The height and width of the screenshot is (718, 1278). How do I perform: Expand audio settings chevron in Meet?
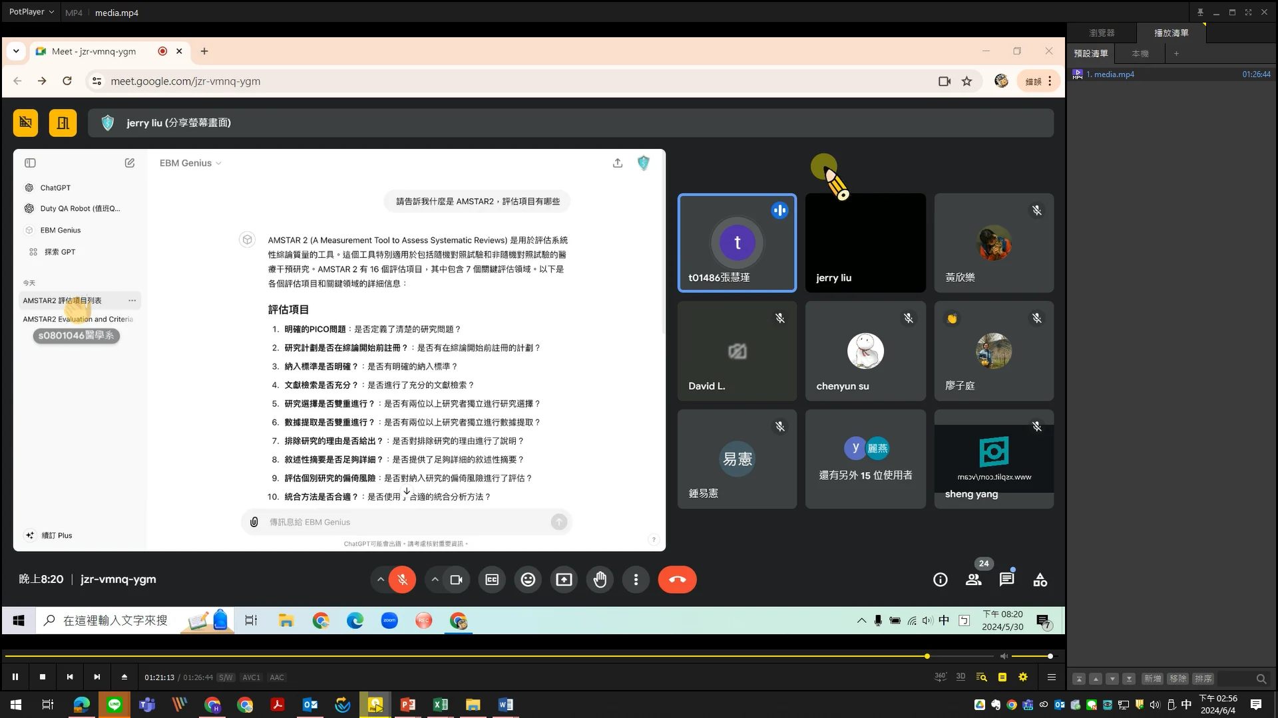[x=380, y=580]
